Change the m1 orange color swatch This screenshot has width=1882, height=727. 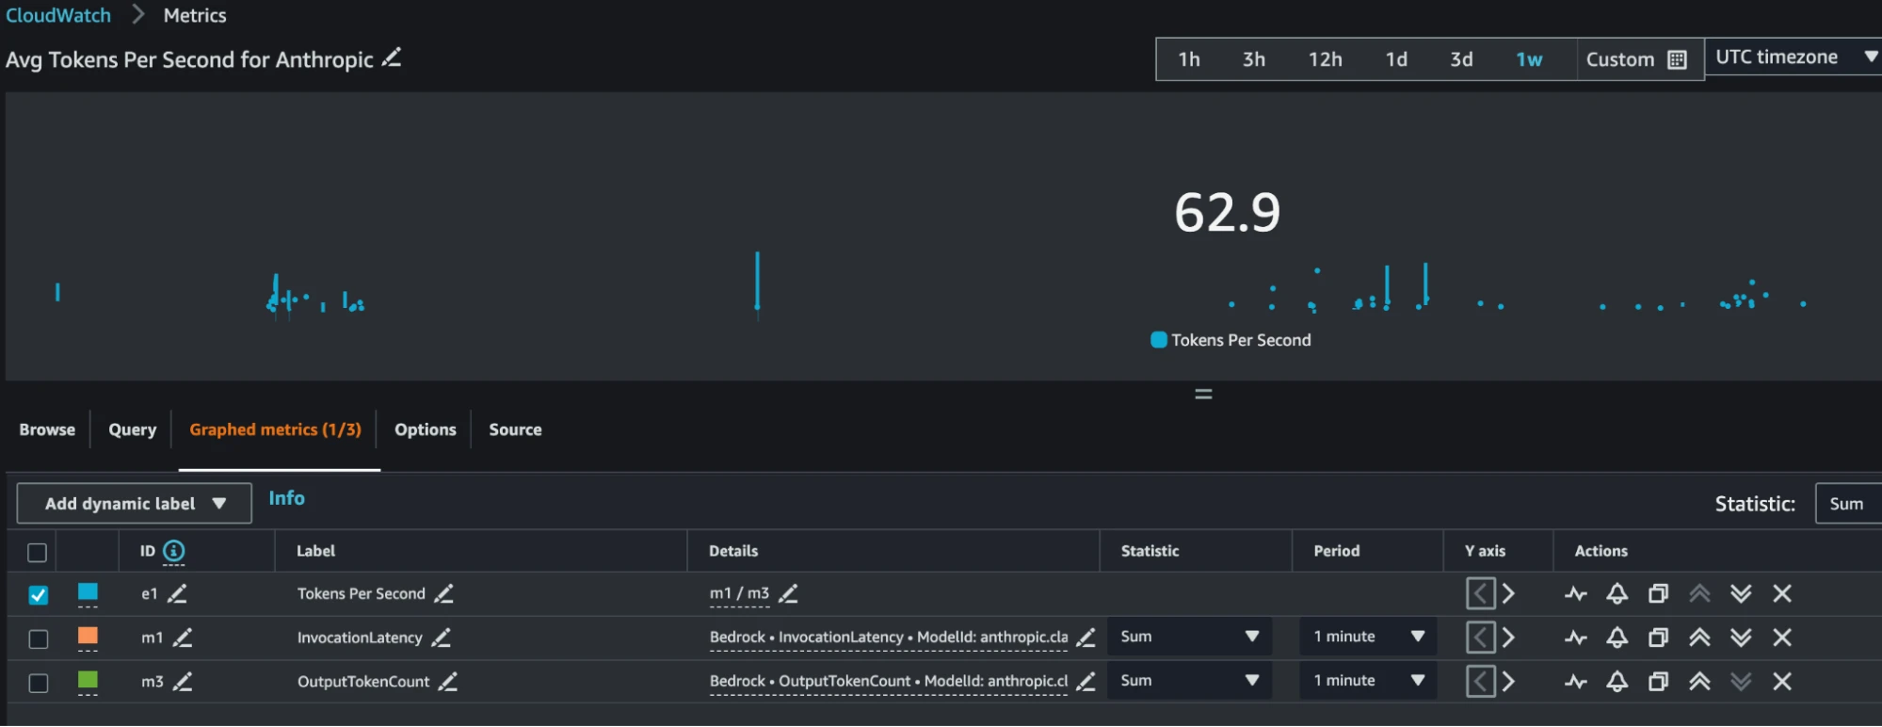click(88, 636)
